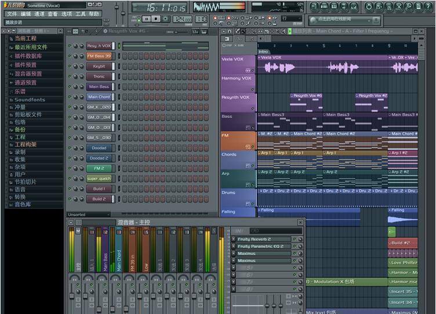Open the piano roll shortcut icon
The height and width of the screenshot is (314, 436).
point(334,6)
